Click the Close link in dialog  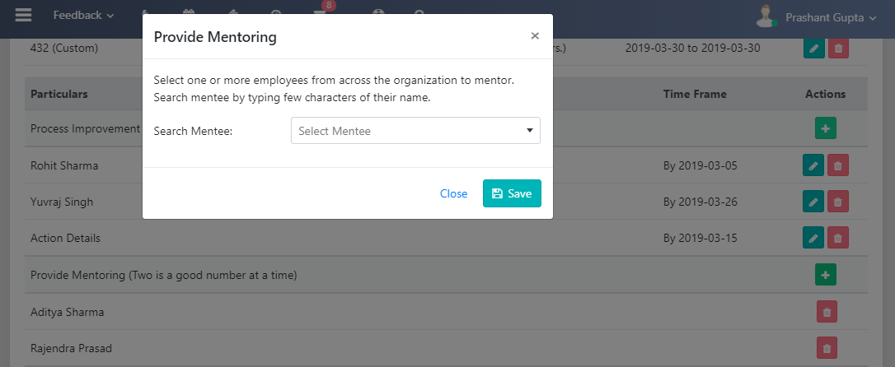[x=453, y=193]
